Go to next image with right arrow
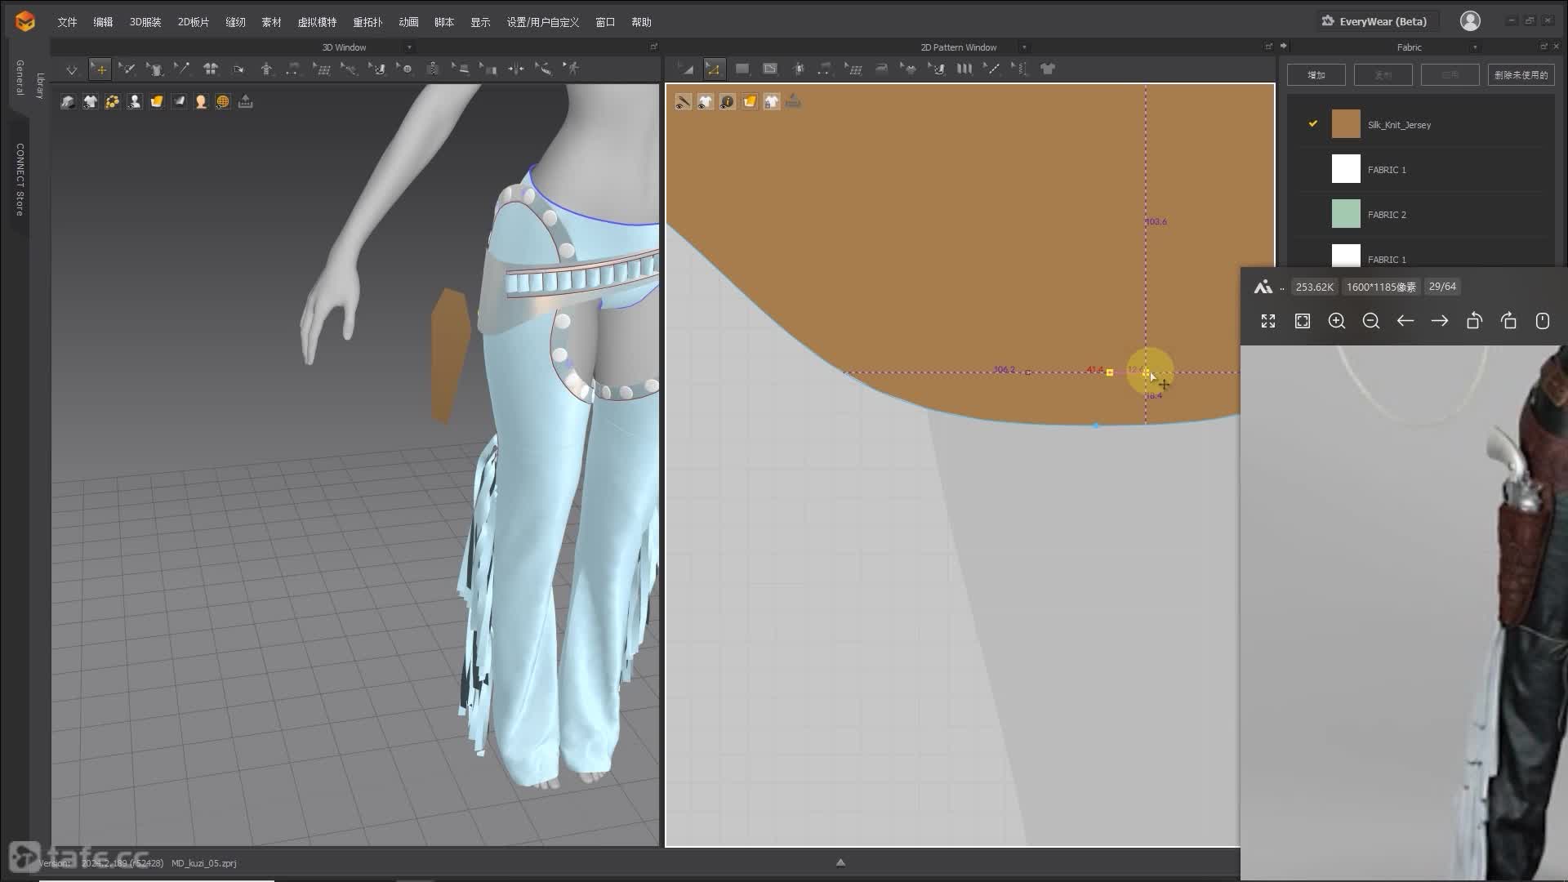Screen dimensions: 1568x882 click(1440, 321)
